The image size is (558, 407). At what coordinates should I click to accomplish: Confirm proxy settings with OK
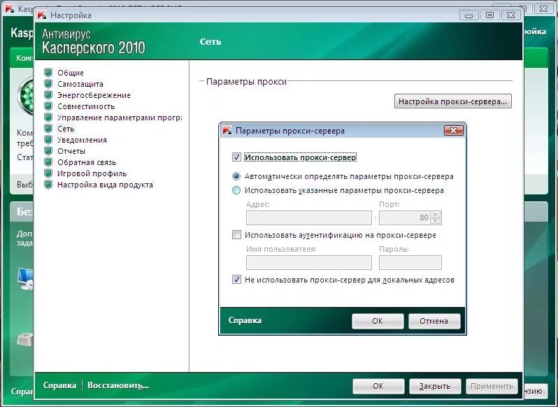(378, 321)
